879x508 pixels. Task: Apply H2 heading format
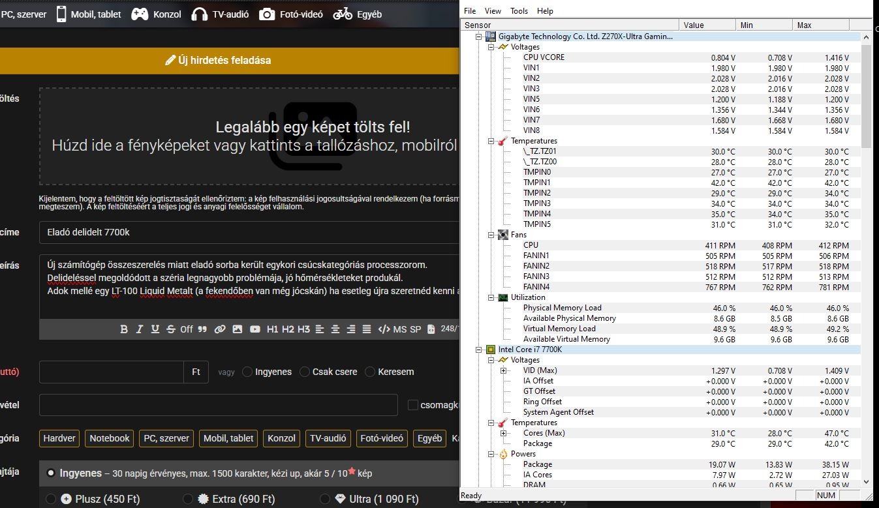point(288,329)
